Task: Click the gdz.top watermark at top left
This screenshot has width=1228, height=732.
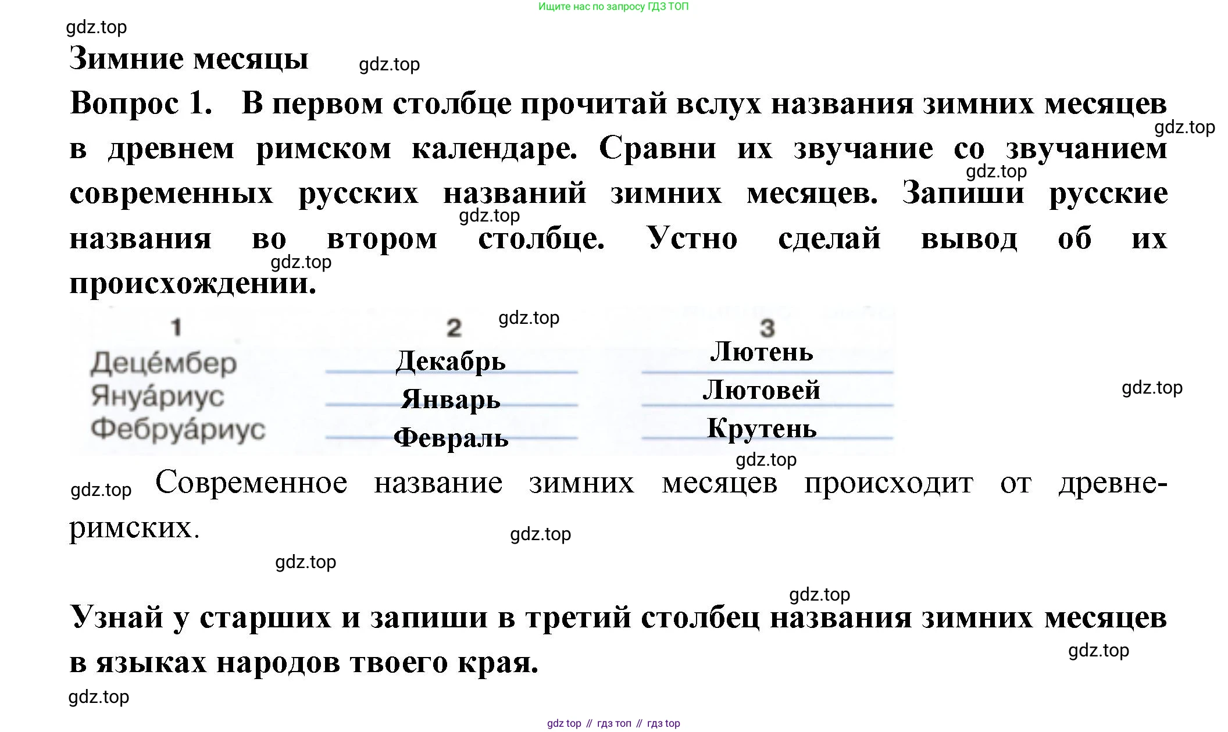Action: pos(97,27)
